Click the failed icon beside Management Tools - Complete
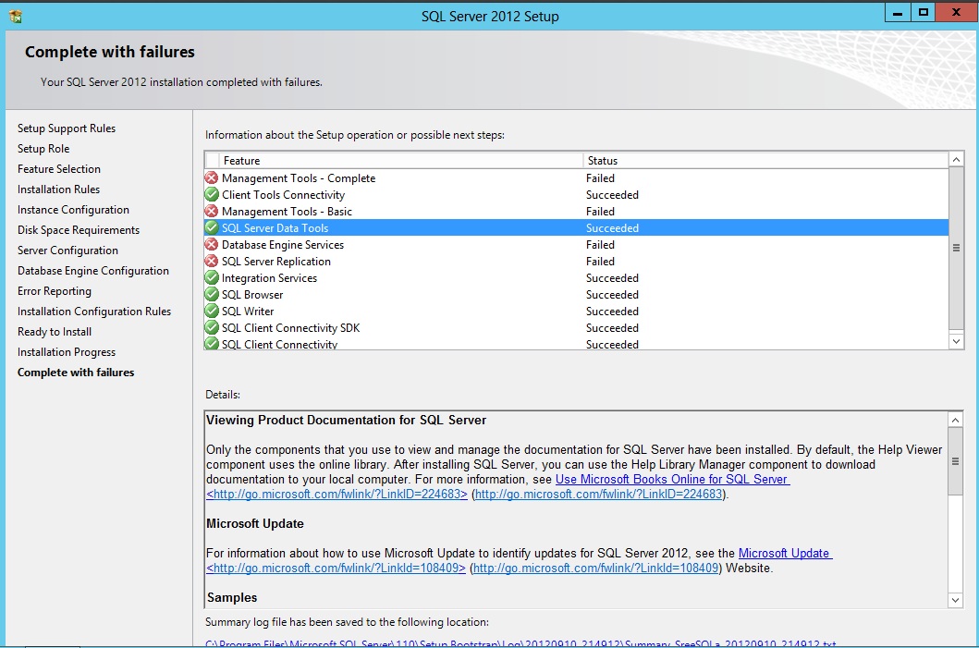979x648 pixels. click(x=212, y=178)
